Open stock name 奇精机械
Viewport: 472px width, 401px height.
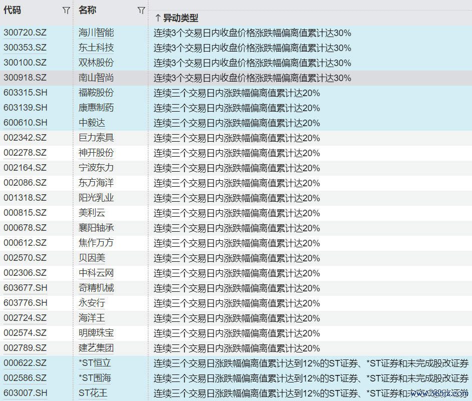click(96, 288)
